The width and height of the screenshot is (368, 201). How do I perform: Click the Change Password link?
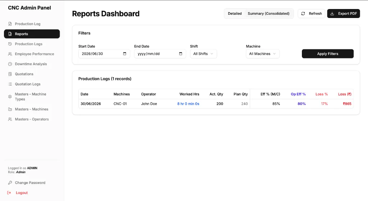30,183
